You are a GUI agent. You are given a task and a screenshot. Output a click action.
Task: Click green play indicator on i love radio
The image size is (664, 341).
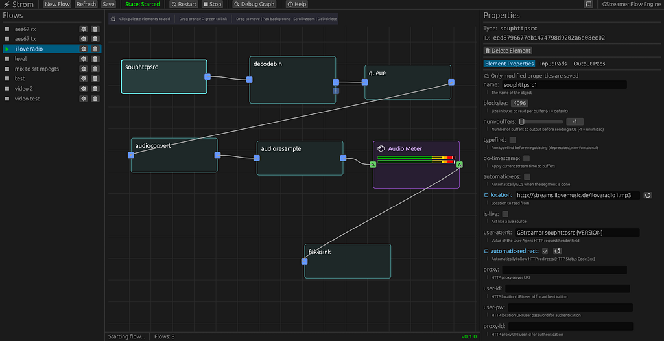7,49
